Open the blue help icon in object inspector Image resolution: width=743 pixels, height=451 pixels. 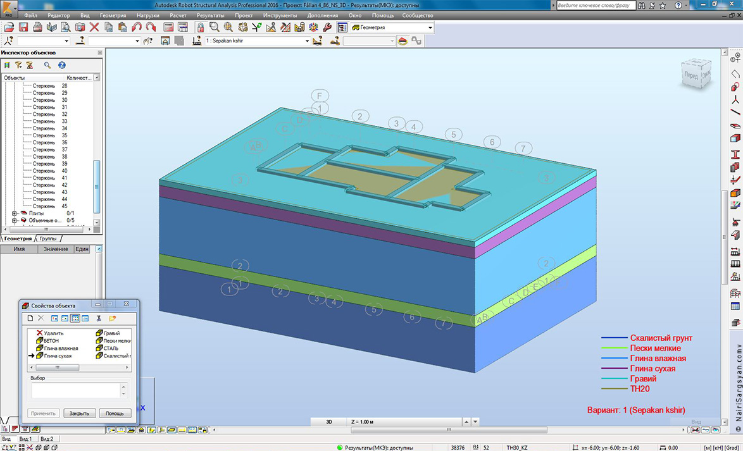[61, 65]
